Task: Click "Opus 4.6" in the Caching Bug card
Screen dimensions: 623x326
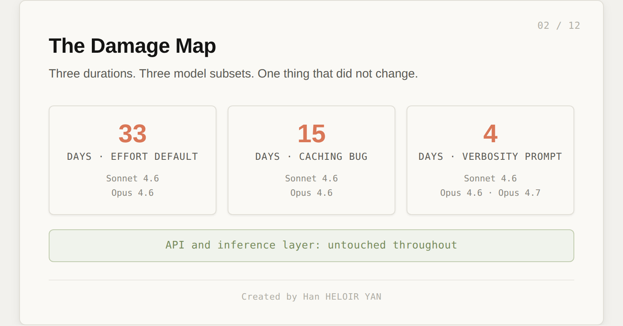Action: click(311, 193)
